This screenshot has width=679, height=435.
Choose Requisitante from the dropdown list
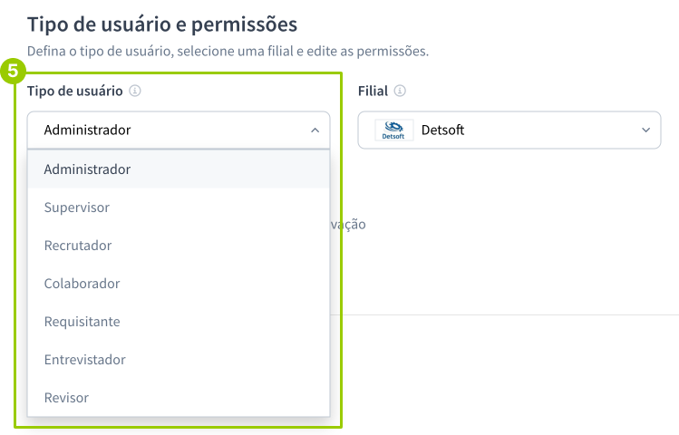click(82, 322)
